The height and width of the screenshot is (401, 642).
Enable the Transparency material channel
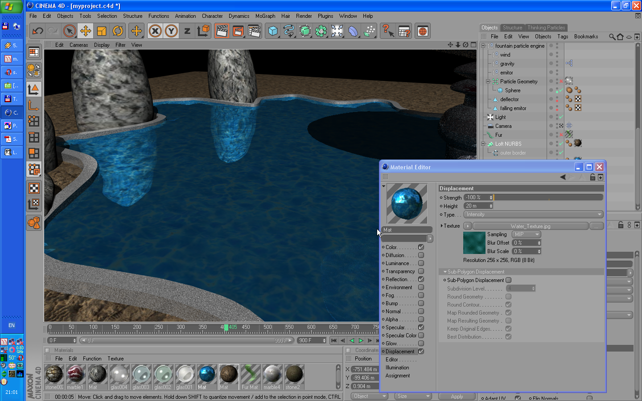click(421, 271)
